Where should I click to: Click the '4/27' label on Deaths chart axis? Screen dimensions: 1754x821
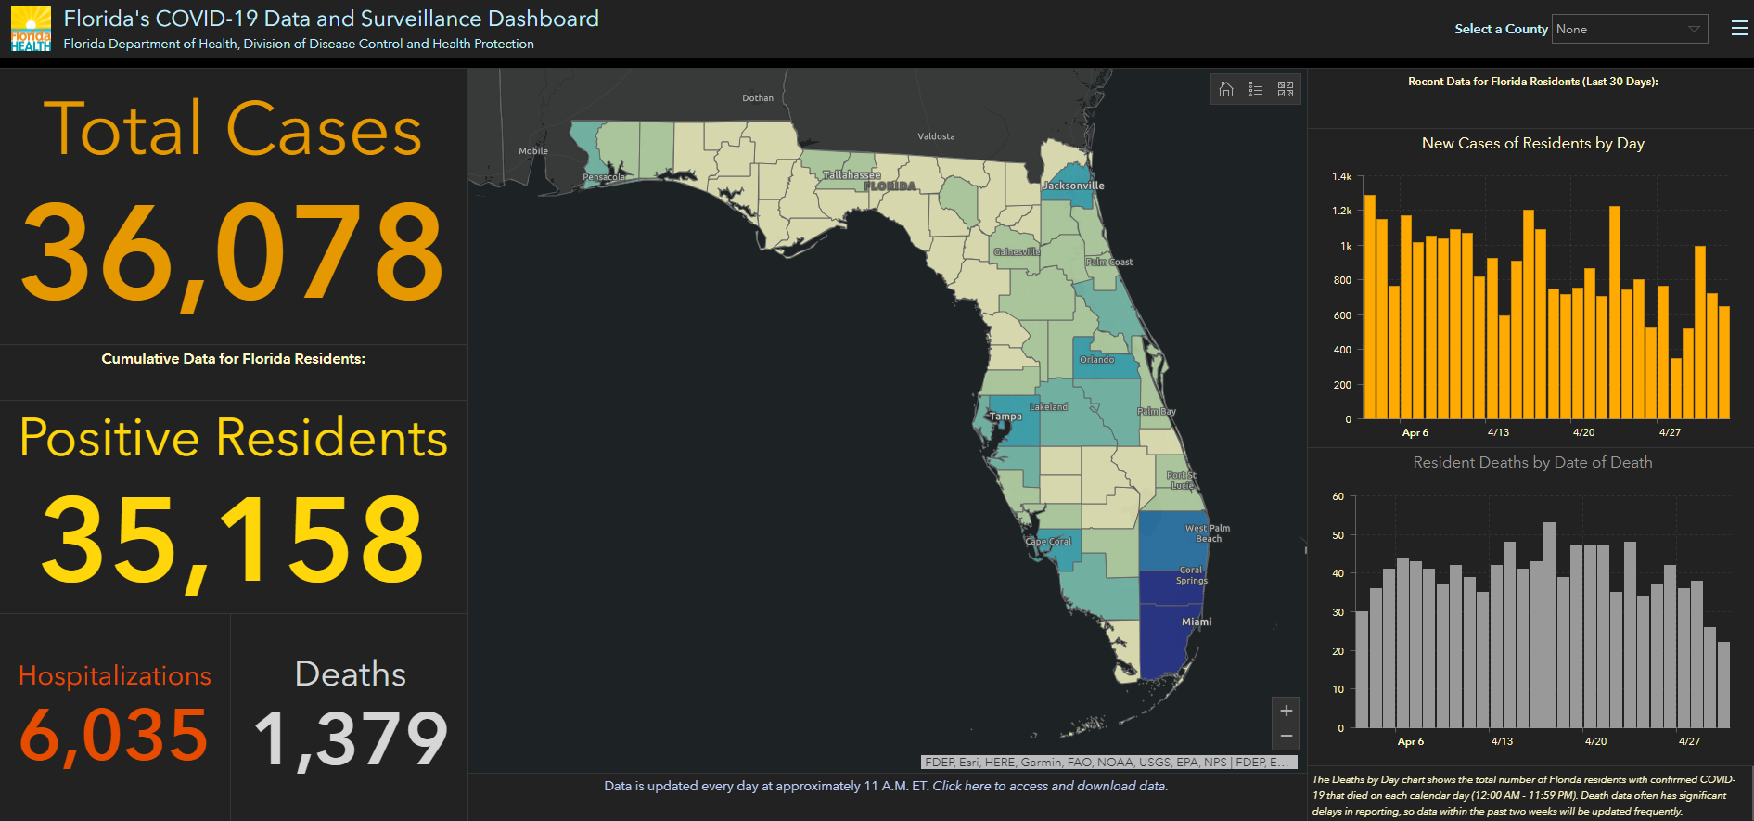pyautogui.click(x=1690, y=741)
